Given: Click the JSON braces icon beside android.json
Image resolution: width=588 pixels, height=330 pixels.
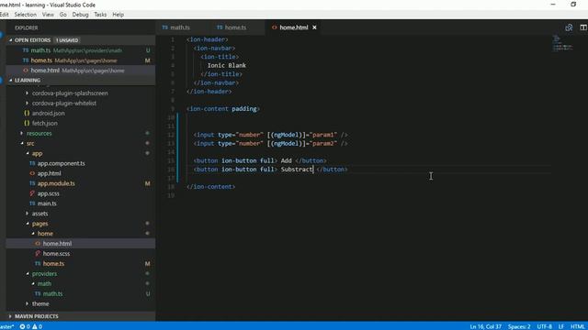Looking at the screenshot, I should (27, 113).
